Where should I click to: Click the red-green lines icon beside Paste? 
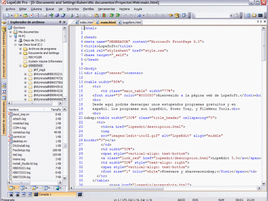point(104,15)
